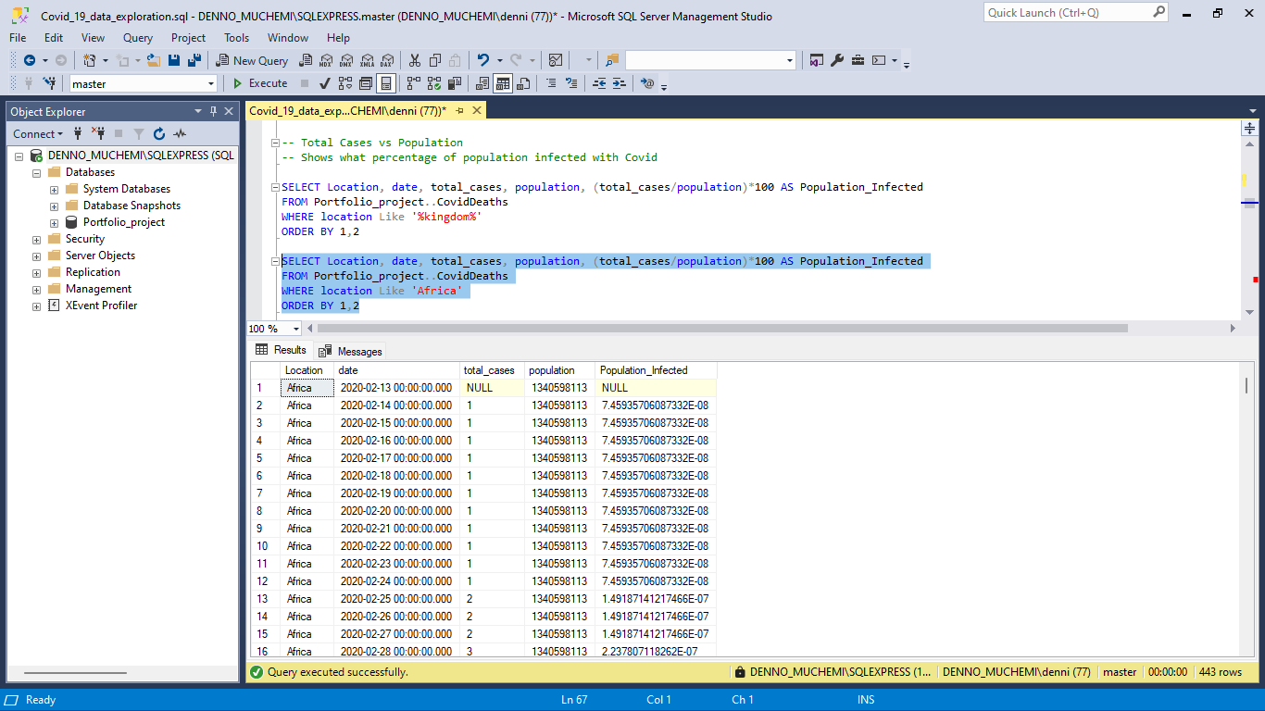Image resolution: width=1265 pixels, height=711 pixels.
Task: Switch to the Results tab
Action: pyautogui.click(x=282, y=350)
